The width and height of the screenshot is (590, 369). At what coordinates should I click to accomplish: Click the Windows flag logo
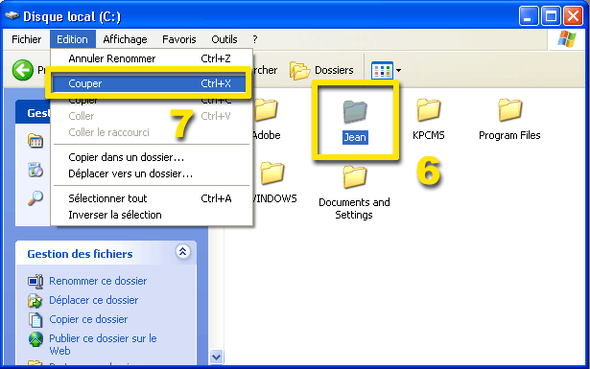click(567, 39)
